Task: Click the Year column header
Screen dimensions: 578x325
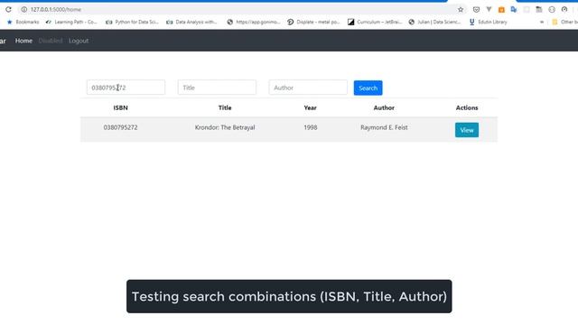Action: tap(310, 108)
